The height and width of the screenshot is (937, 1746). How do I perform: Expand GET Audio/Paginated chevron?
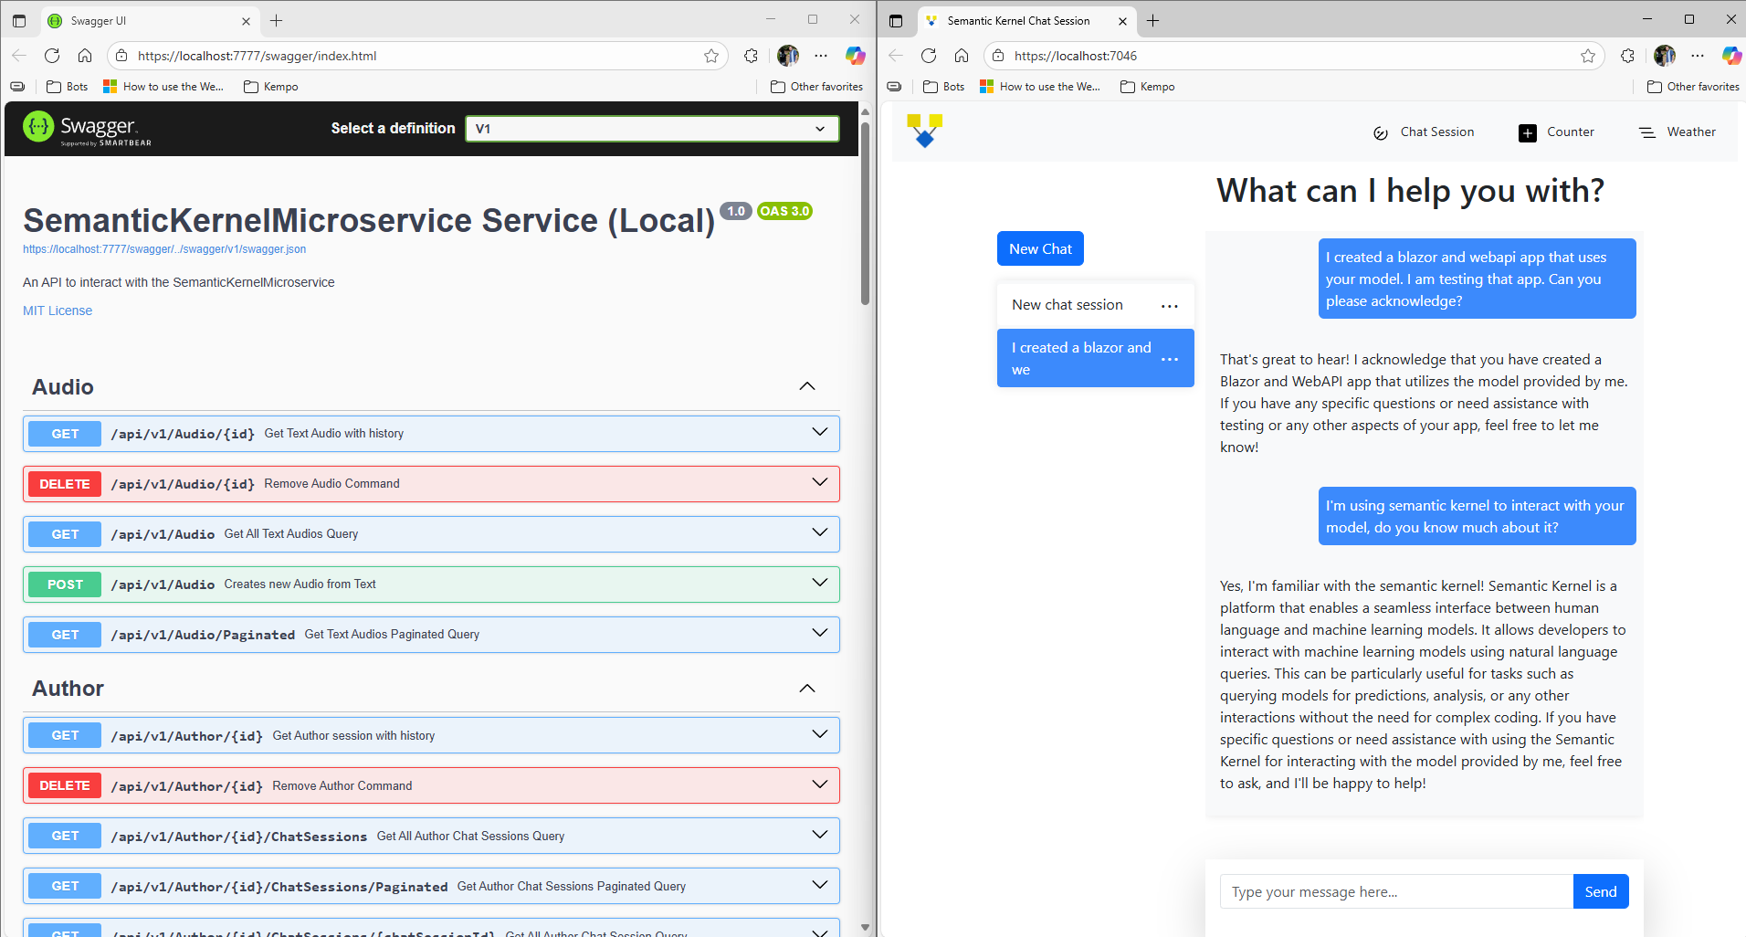(x=820, y=633)
